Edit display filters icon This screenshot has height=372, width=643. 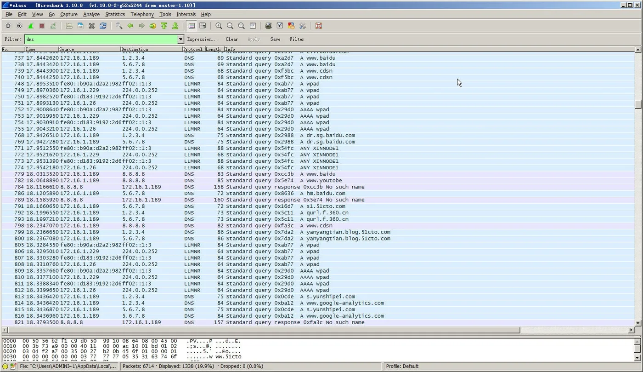(x=280, y=26)
